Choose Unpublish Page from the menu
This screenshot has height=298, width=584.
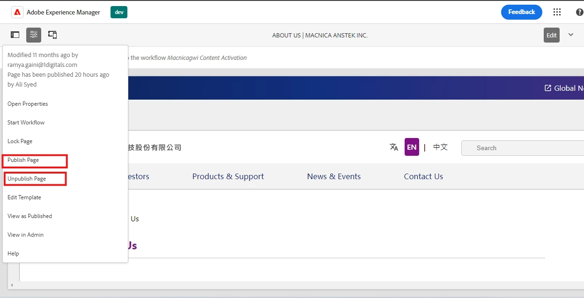27,179
